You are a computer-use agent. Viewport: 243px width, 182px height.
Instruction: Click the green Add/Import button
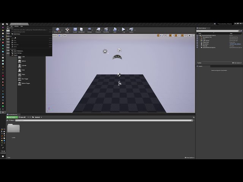coord(12,117)
